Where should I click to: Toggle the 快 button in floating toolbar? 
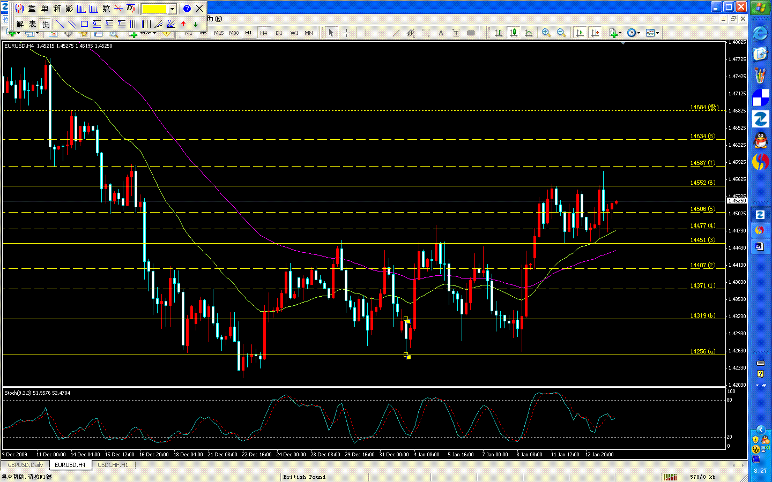tap(45, 24)
